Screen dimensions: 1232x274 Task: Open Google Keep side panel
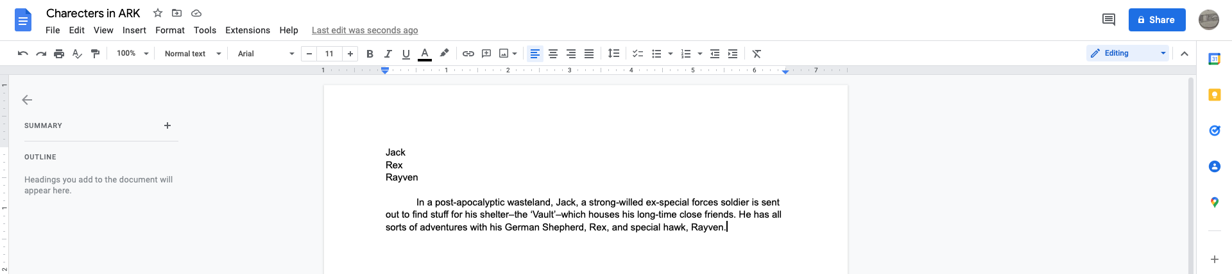pyautogui.click(x=1214, y=95)
